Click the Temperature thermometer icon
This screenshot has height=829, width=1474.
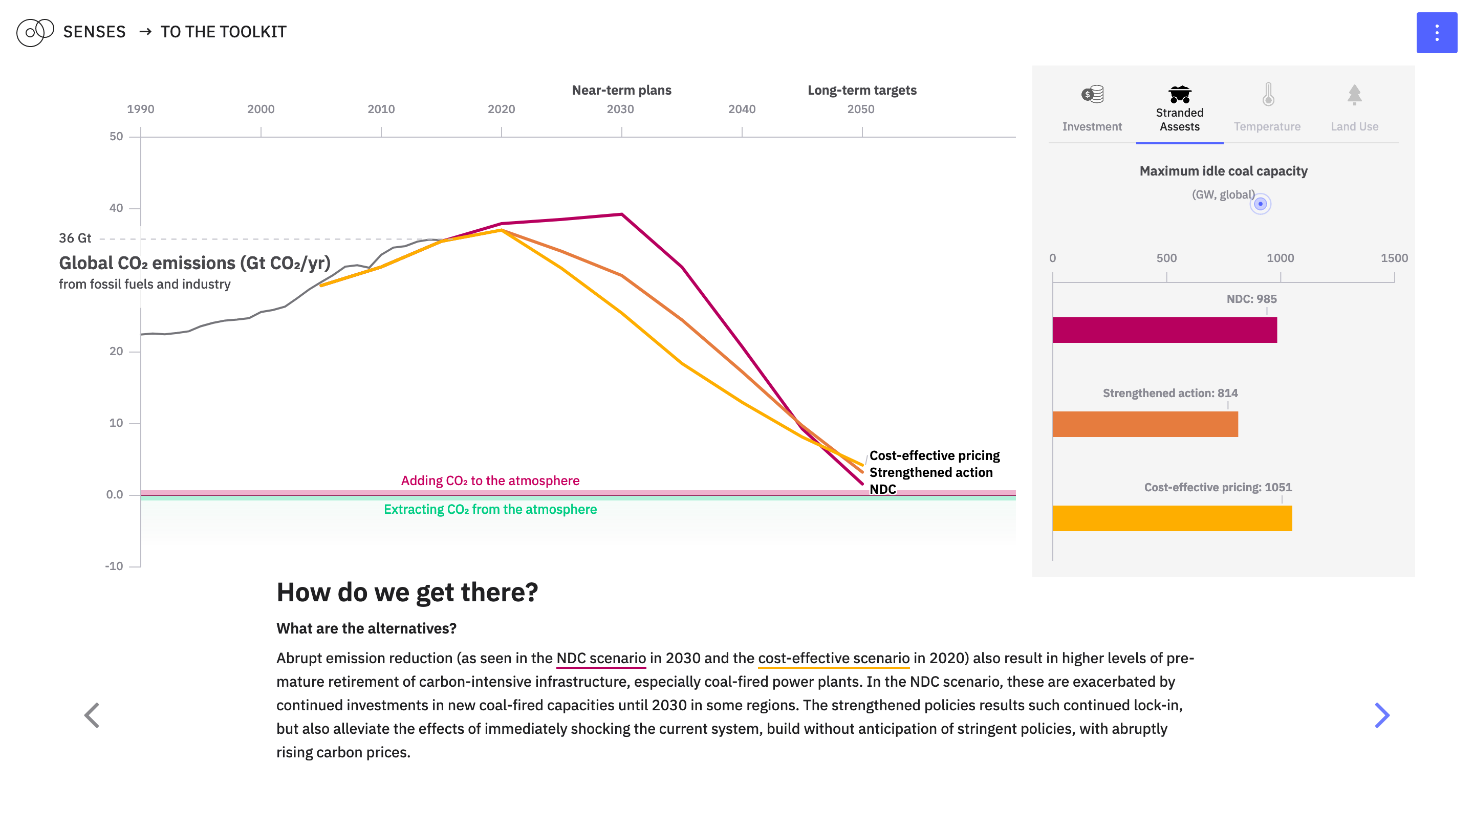tap(1268, 94)
